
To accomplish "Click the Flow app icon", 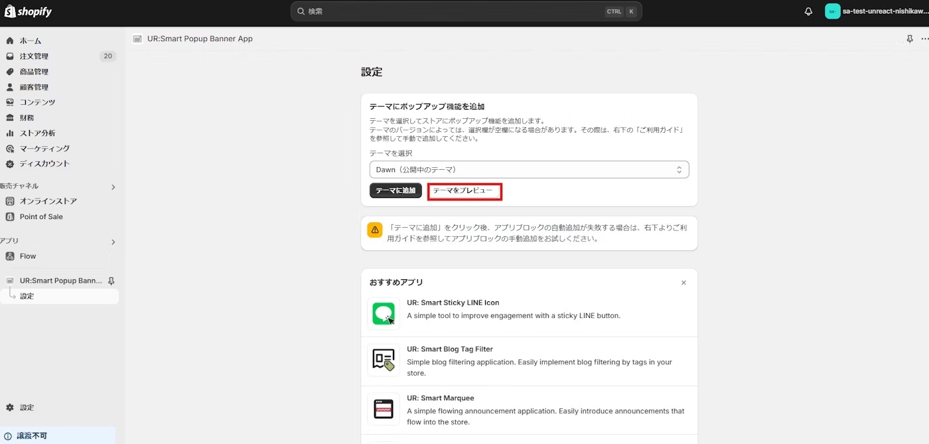I will coord(10,256).
